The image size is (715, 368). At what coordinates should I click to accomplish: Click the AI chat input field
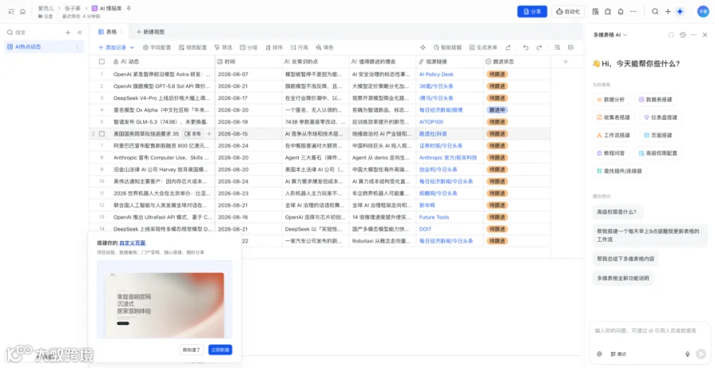650,331
